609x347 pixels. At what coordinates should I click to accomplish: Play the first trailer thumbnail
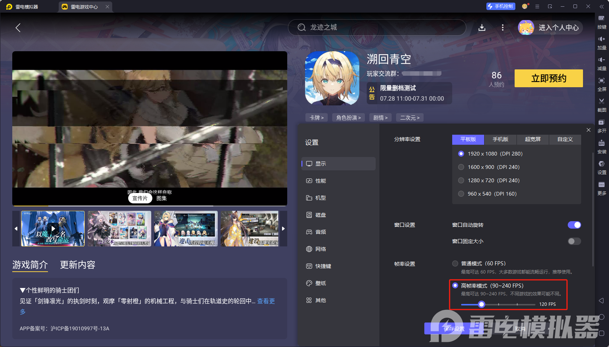(53, 229)
